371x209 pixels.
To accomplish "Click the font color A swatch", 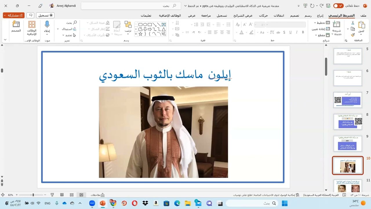I will [x=241, y=32].
